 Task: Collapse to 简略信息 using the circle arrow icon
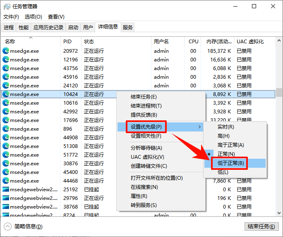tap(7, 227)
